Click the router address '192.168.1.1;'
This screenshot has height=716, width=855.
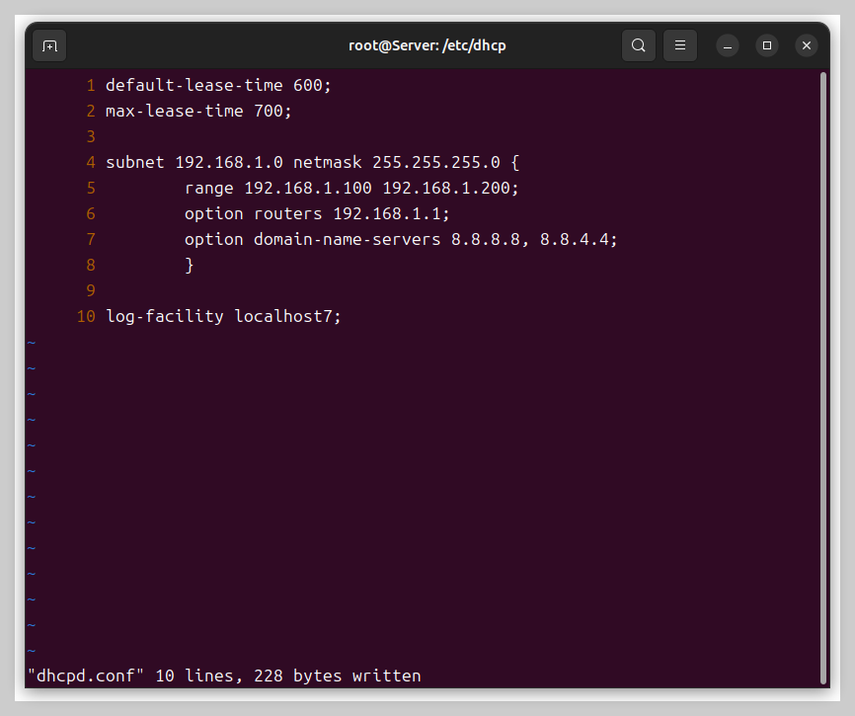[391, 213]
